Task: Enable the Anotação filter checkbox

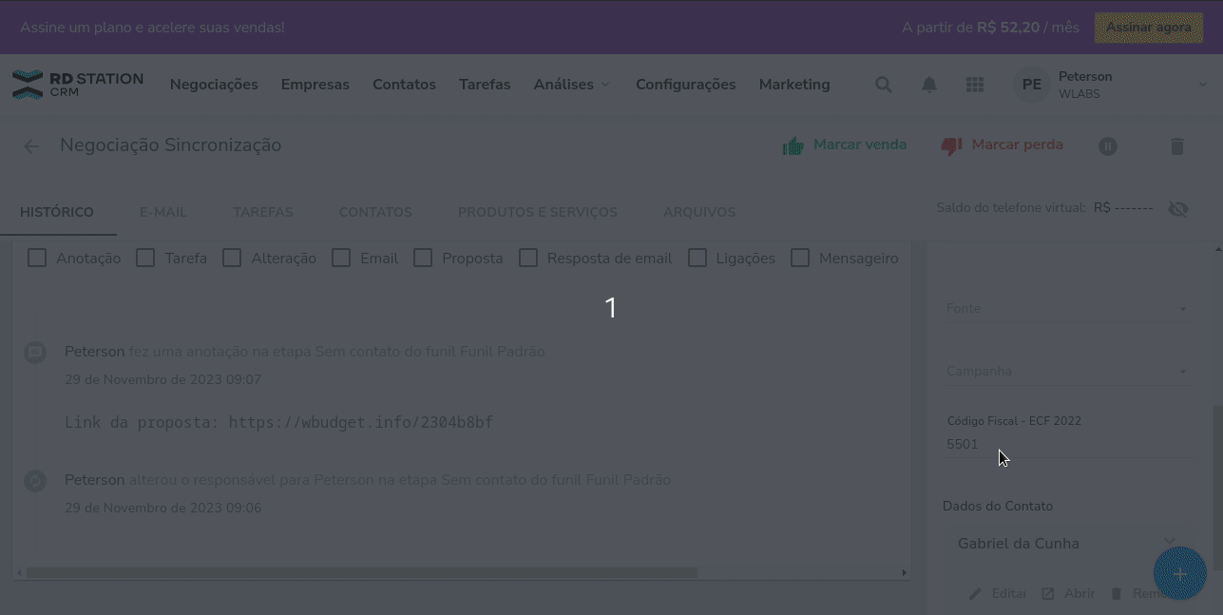Action: (37, 258)
